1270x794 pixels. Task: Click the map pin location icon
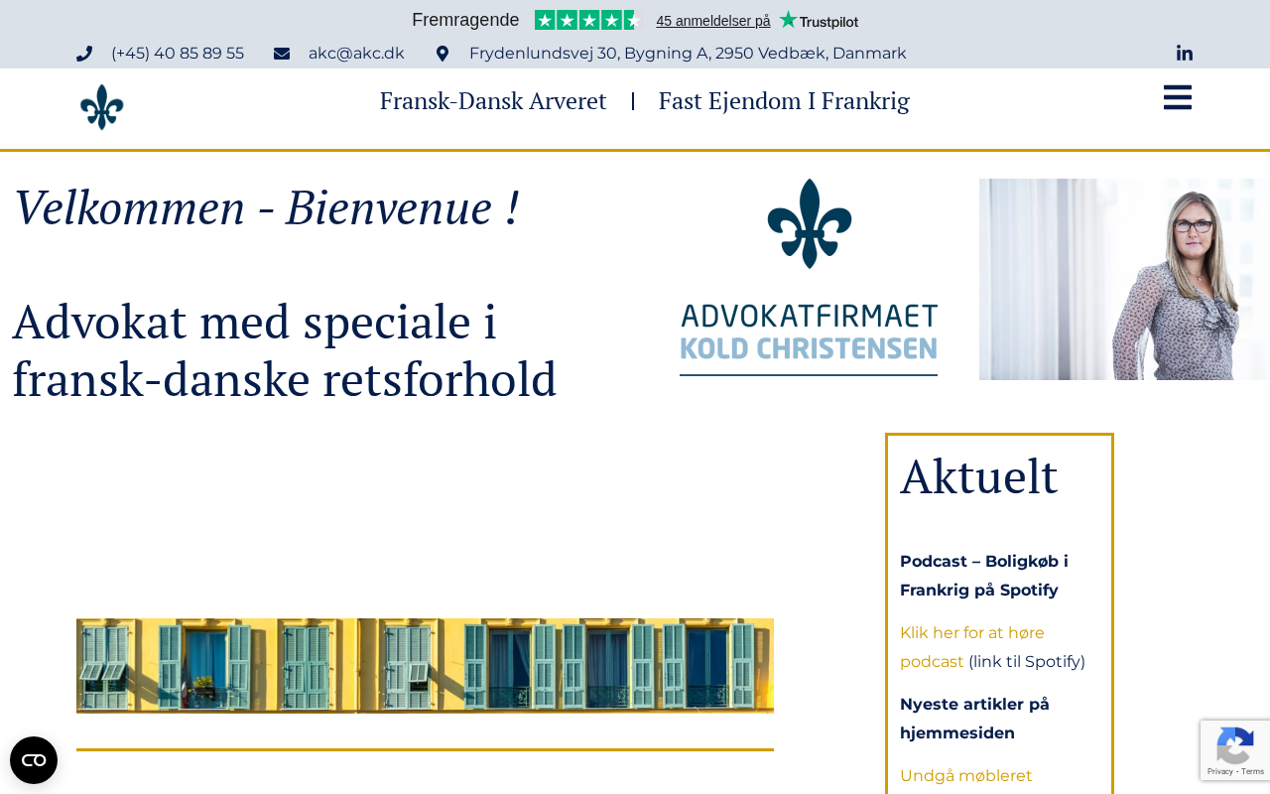tap(443, 54)
